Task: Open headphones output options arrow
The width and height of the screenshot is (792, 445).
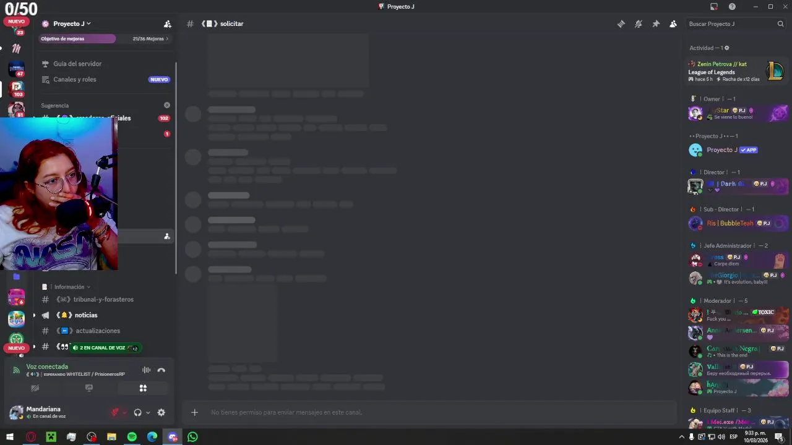Action: 147,413
